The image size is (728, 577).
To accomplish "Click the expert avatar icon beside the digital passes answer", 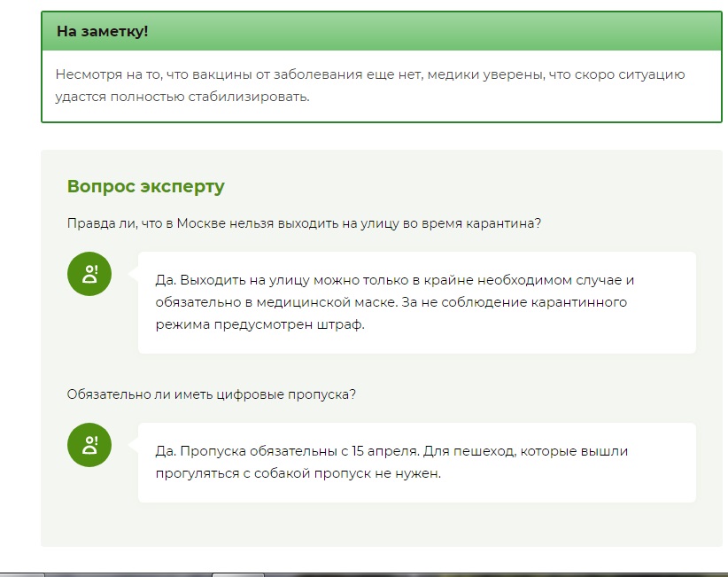I will tap(89, 445).
